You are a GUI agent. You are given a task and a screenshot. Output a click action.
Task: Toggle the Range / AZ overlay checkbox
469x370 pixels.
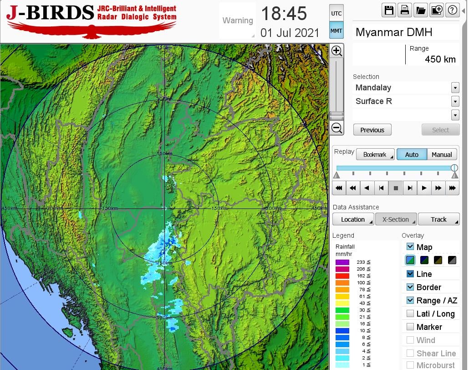pos(410,300)
